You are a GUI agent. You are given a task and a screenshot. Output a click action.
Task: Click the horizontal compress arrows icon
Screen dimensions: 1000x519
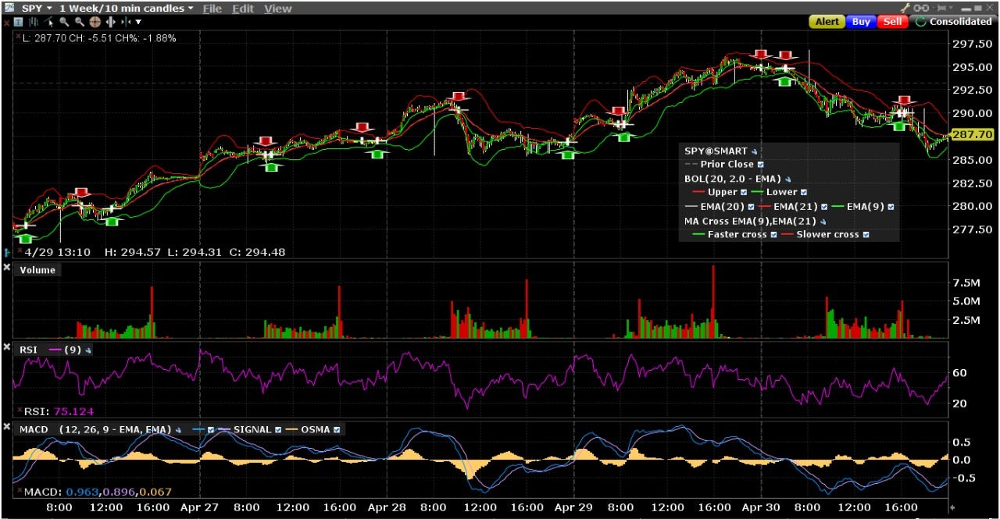pyautogui.click(x=126, y=22)
